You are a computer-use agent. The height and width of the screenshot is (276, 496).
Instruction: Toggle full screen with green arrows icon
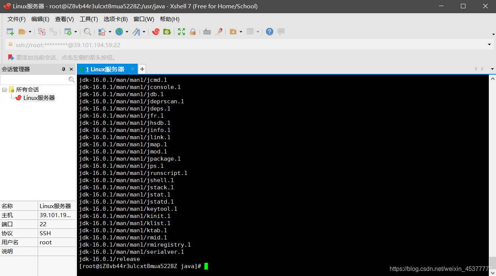pyautogui.click(x=181, y=32)
